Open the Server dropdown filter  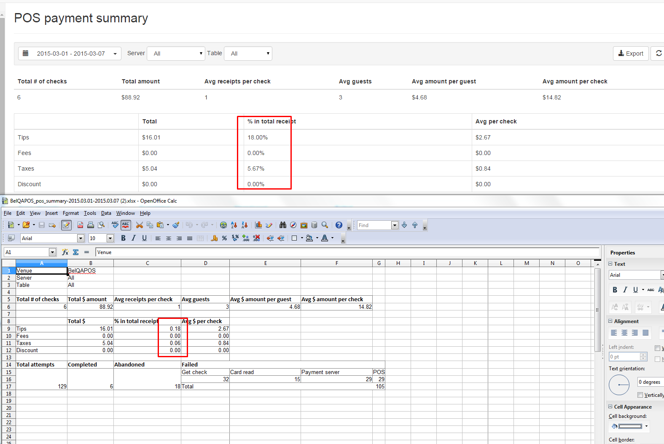tap(176, 53)
